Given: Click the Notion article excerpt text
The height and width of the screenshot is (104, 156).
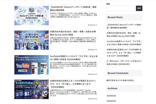Looking at the screenshot, I should tap(73, 15).
